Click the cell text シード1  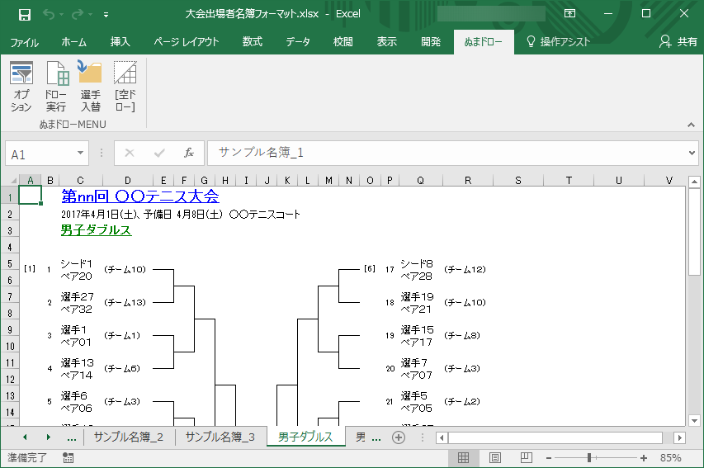tap(76, 263)
